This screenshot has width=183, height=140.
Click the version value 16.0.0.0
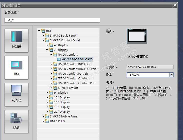pyautogui.click(x=133, y=75)
